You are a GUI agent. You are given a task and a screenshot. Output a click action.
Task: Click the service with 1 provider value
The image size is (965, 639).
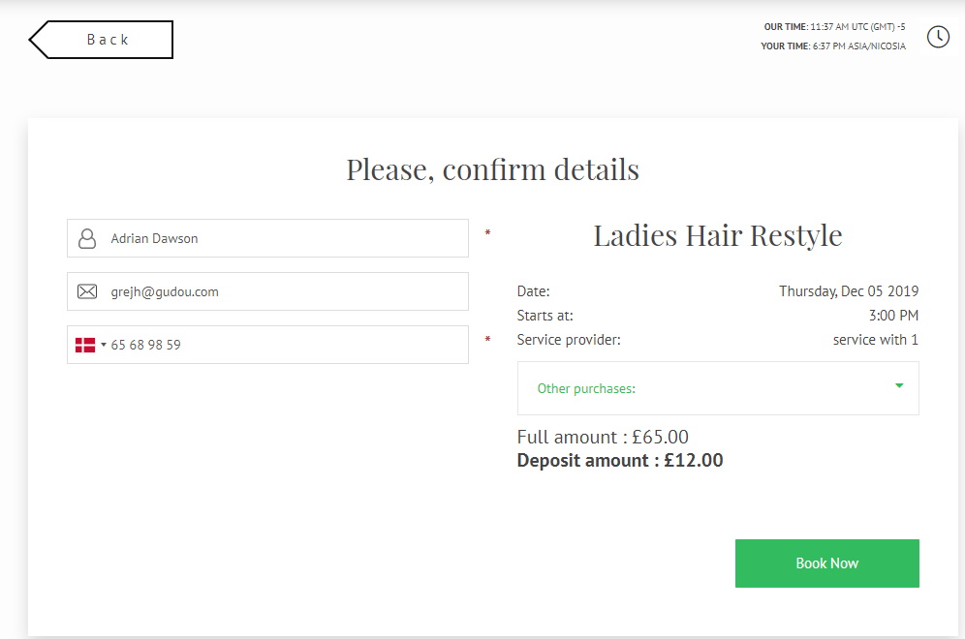click(875, 340)
